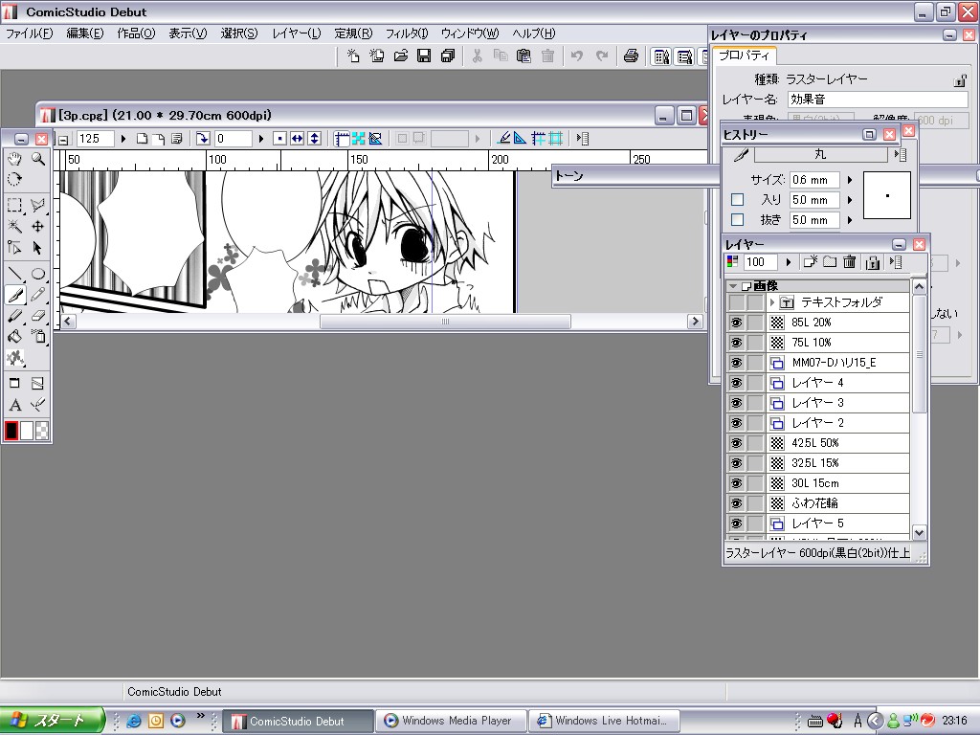Hide the レイヤー 5 layer
Viewport: 980px width, 735px height.
736,523
